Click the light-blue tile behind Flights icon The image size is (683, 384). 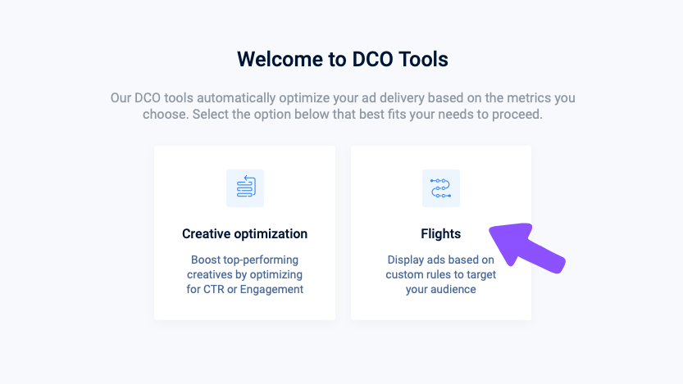tap(441, 188)
